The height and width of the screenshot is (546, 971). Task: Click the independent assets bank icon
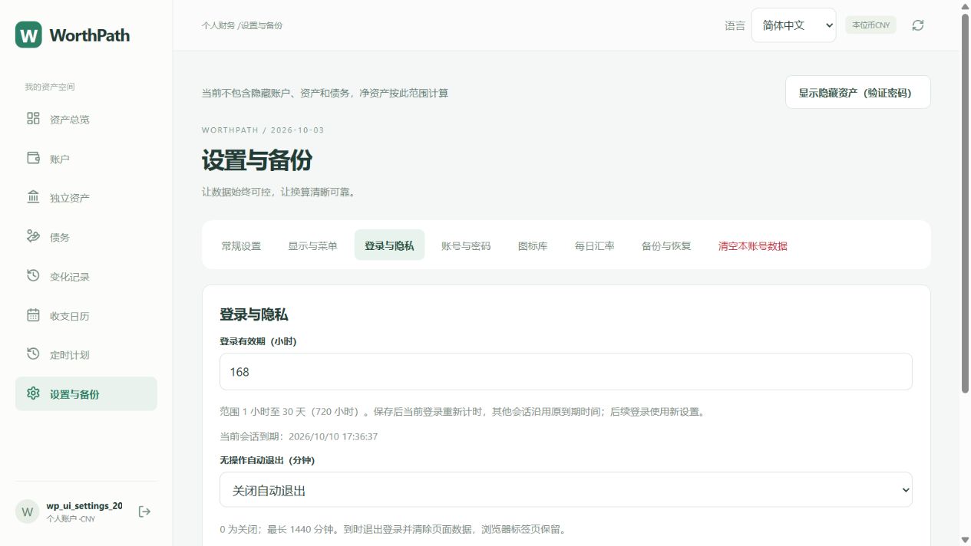(x=33, y=197)
